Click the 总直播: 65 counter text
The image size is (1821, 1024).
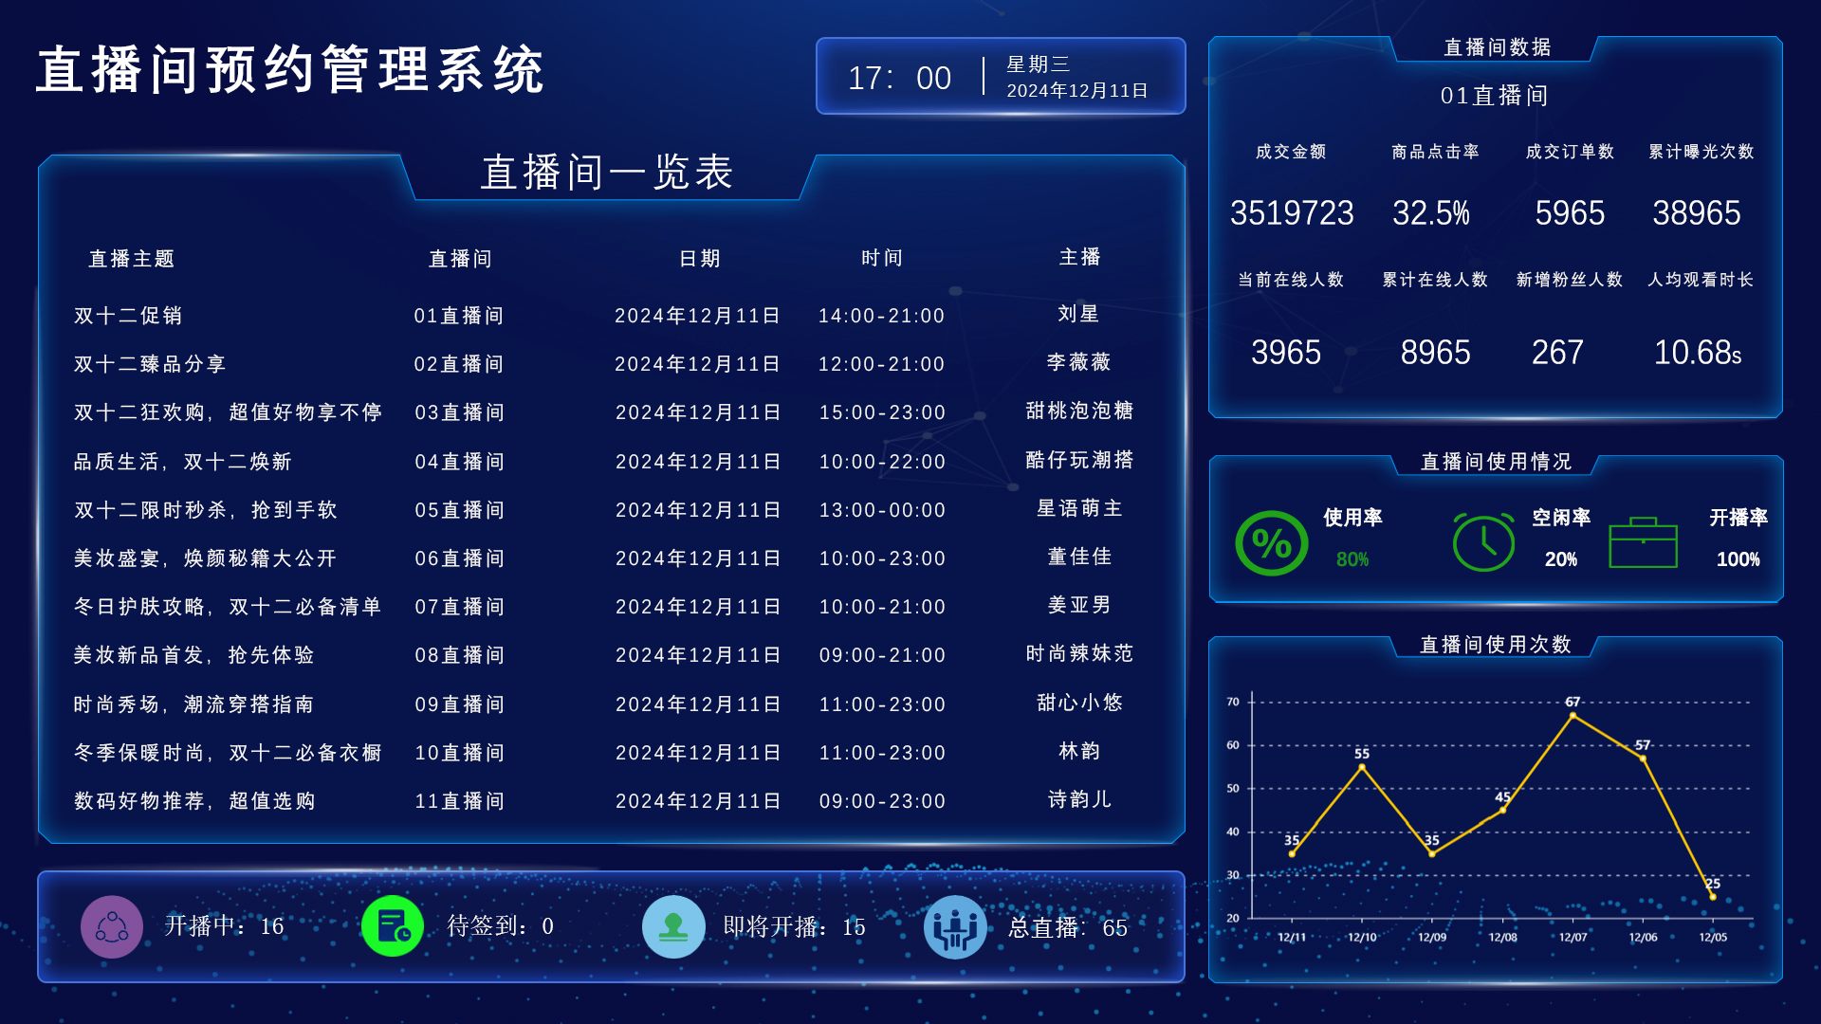[x=1068, y=927]
